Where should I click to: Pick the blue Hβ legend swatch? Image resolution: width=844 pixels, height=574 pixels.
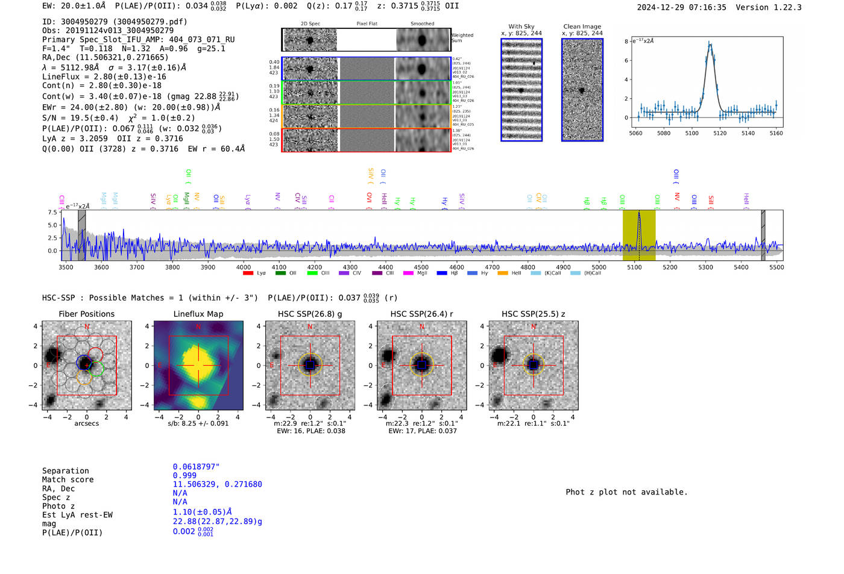442,273
